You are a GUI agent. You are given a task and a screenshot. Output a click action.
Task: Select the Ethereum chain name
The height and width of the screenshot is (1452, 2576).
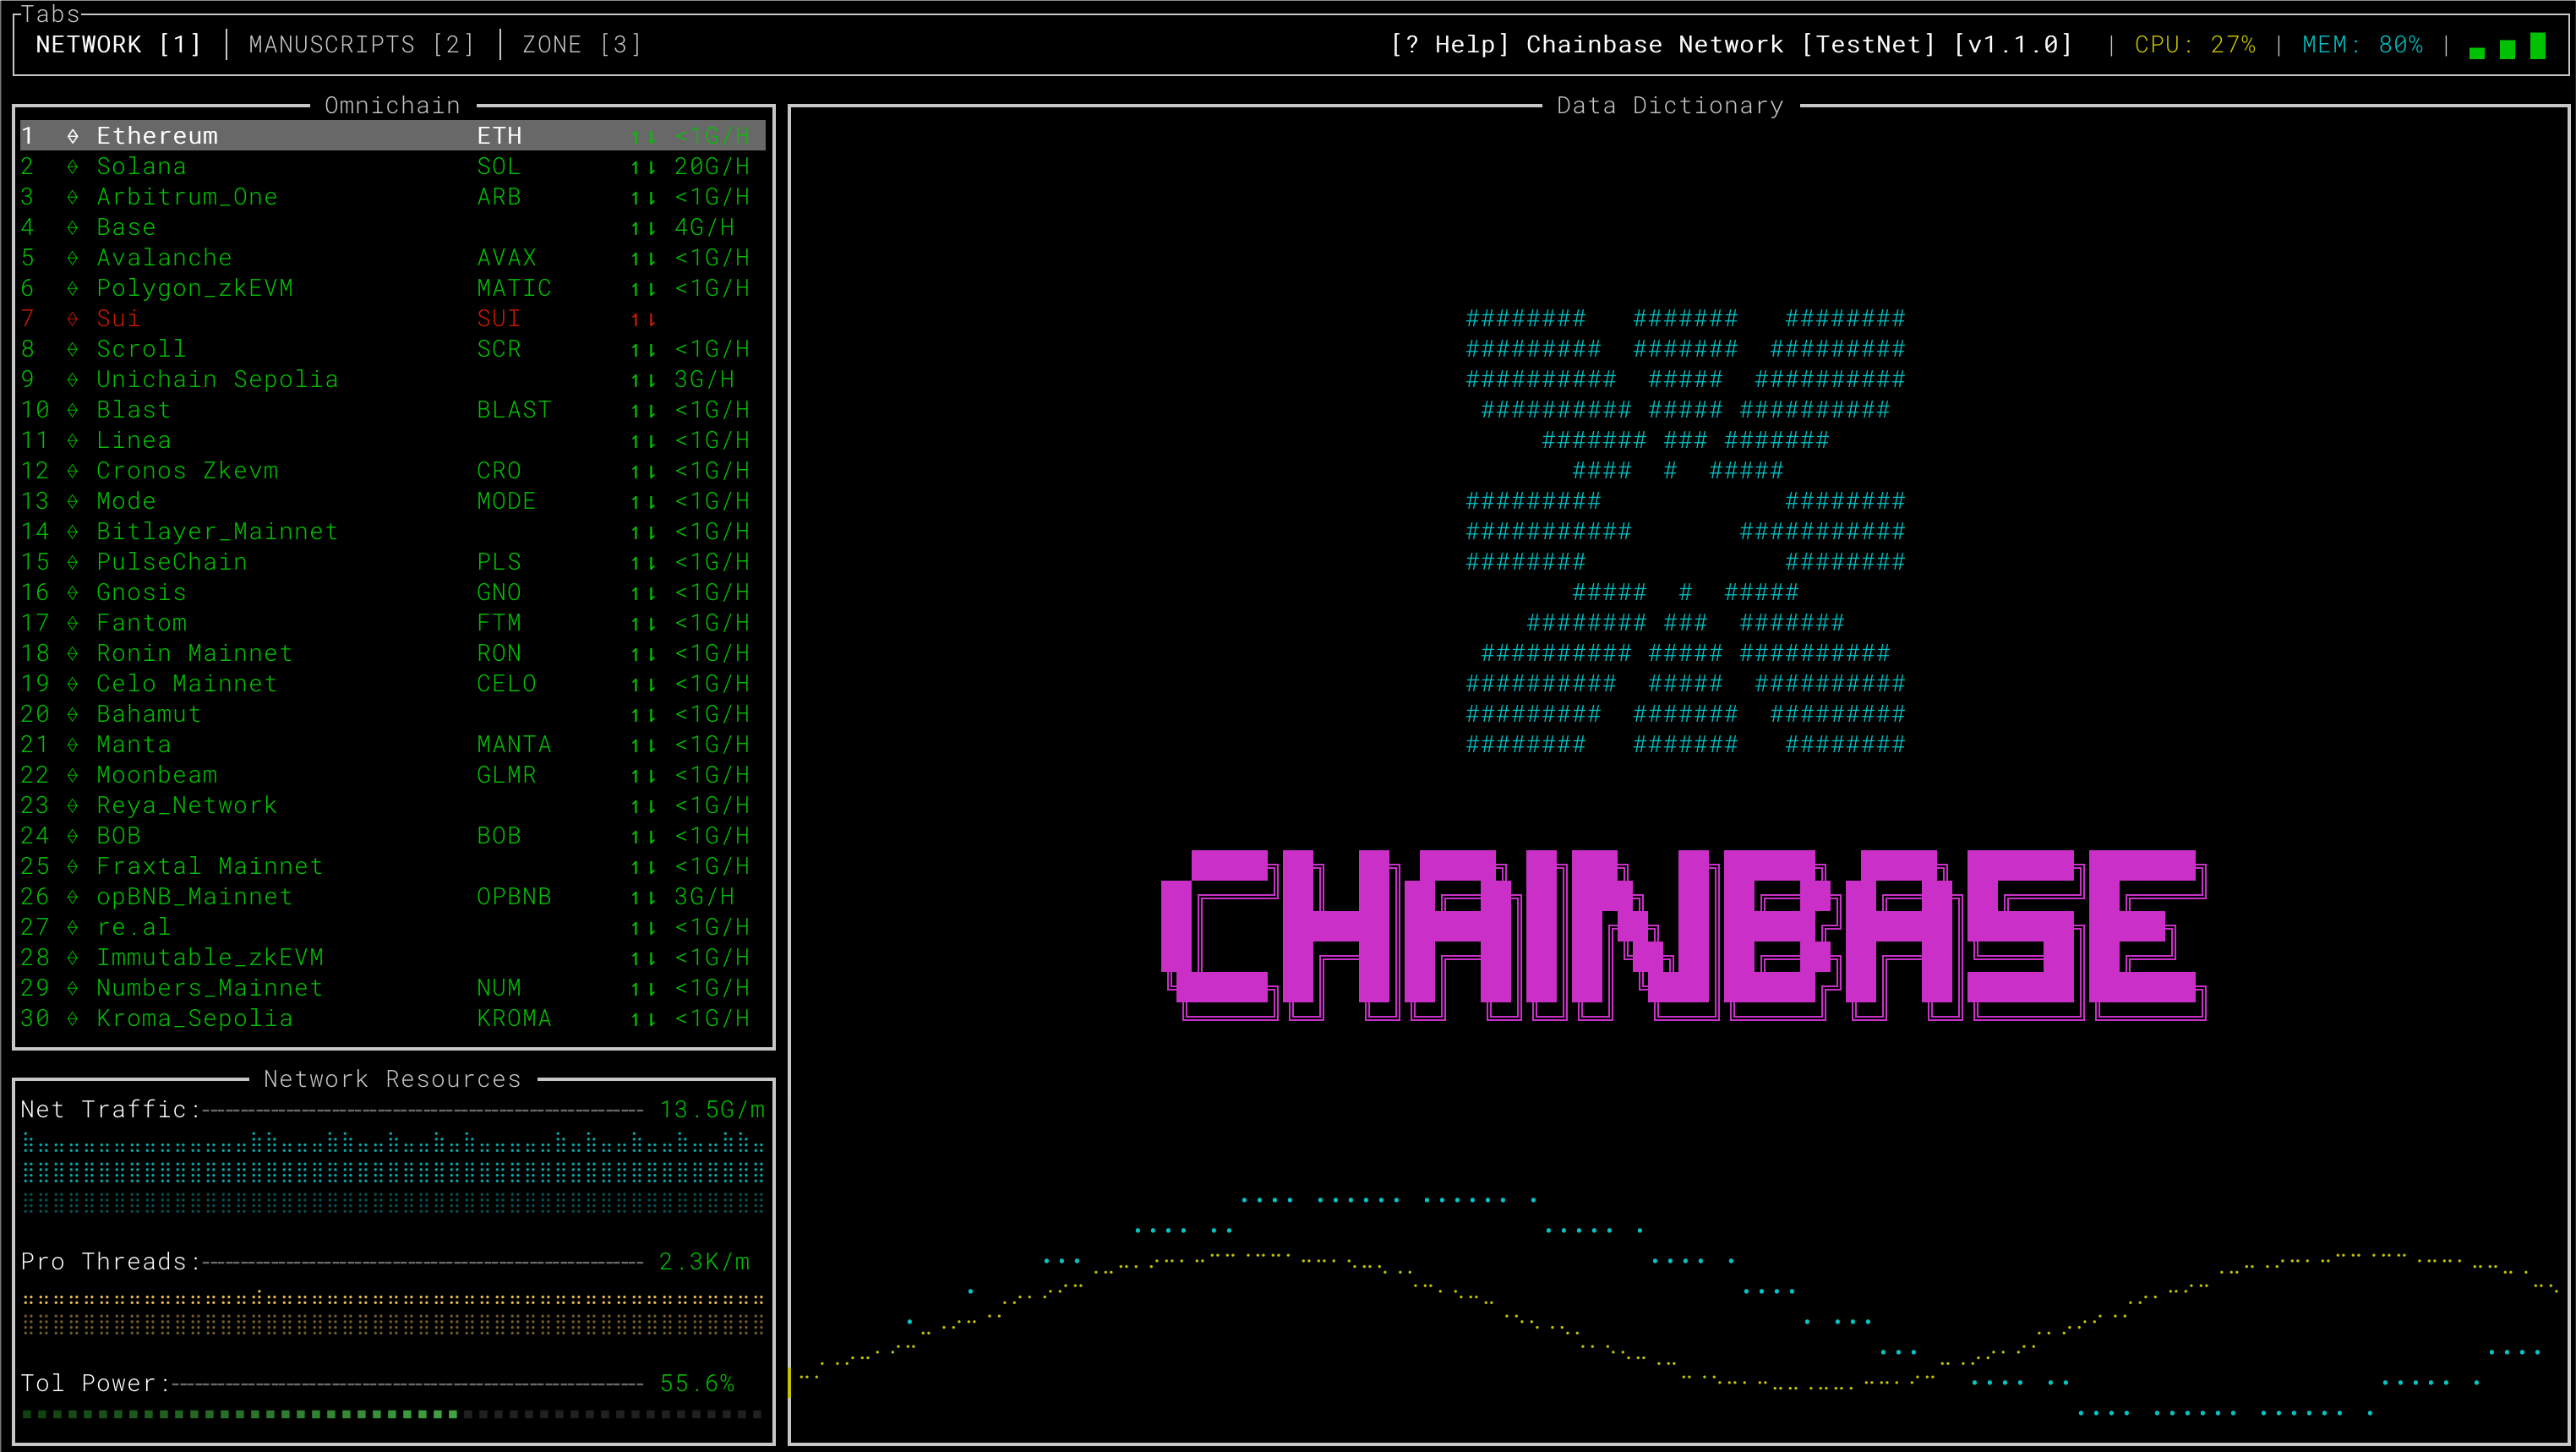157,136
